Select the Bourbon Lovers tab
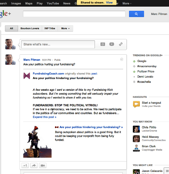This screenshot has height=174, width=169. (30, 29)
